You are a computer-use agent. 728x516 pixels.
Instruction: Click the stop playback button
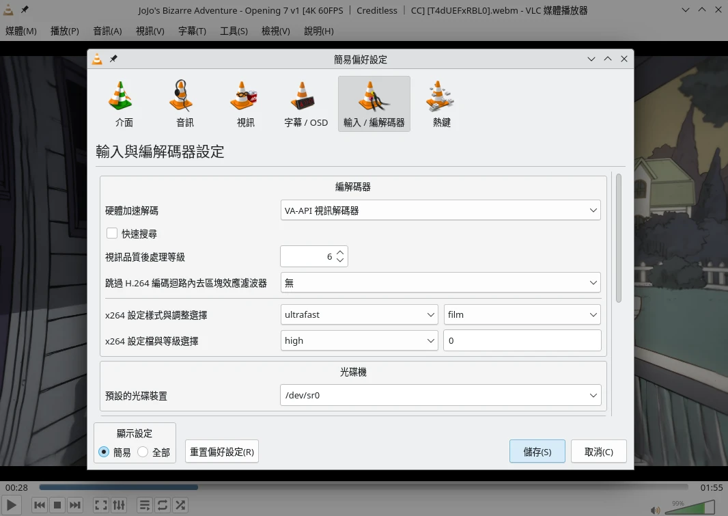coord(57,505)
